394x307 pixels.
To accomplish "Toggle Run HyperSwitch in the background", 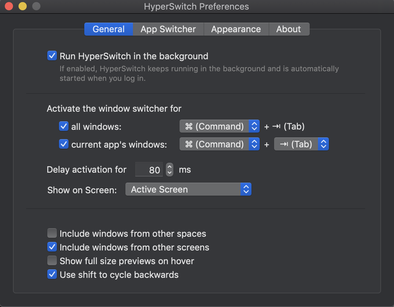I will point(52,56).
